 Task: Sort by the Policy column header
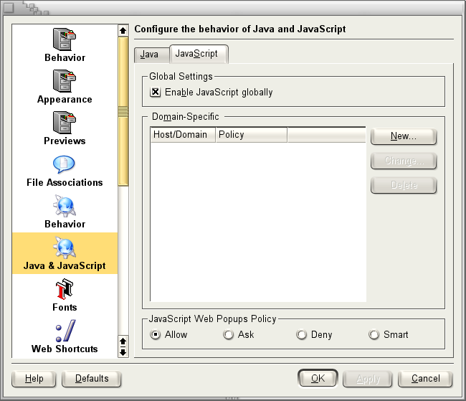coord(252,135)
